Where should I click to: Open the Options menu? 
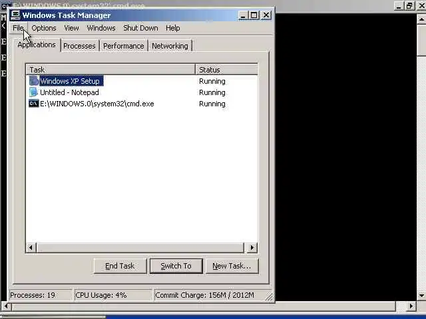[44, 28]
